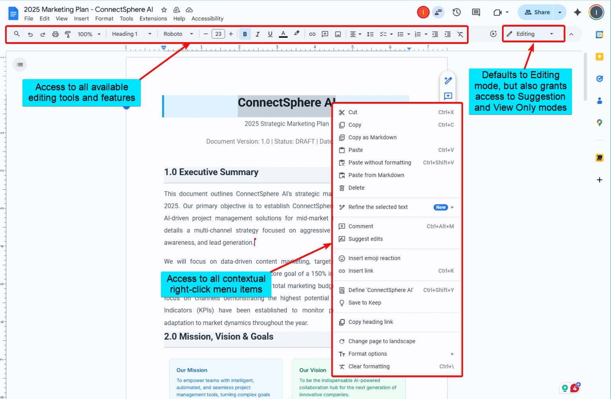Toggle italic formatting

[257, 34]
